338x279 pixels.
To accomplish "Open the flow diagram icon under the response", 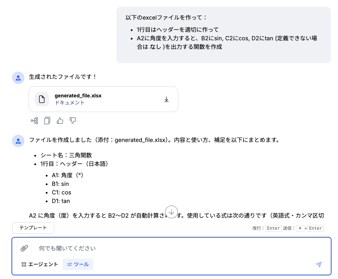I will coord(35,121).
